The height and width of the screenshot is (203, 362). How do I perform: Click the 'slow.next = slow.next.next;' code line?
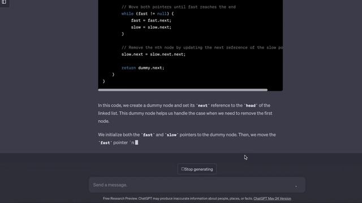[x=153, y=54]
